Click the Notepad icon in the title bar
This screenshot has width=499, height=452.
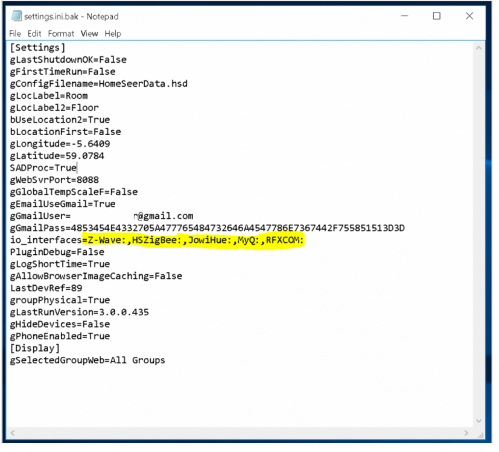tap(16, 16)
